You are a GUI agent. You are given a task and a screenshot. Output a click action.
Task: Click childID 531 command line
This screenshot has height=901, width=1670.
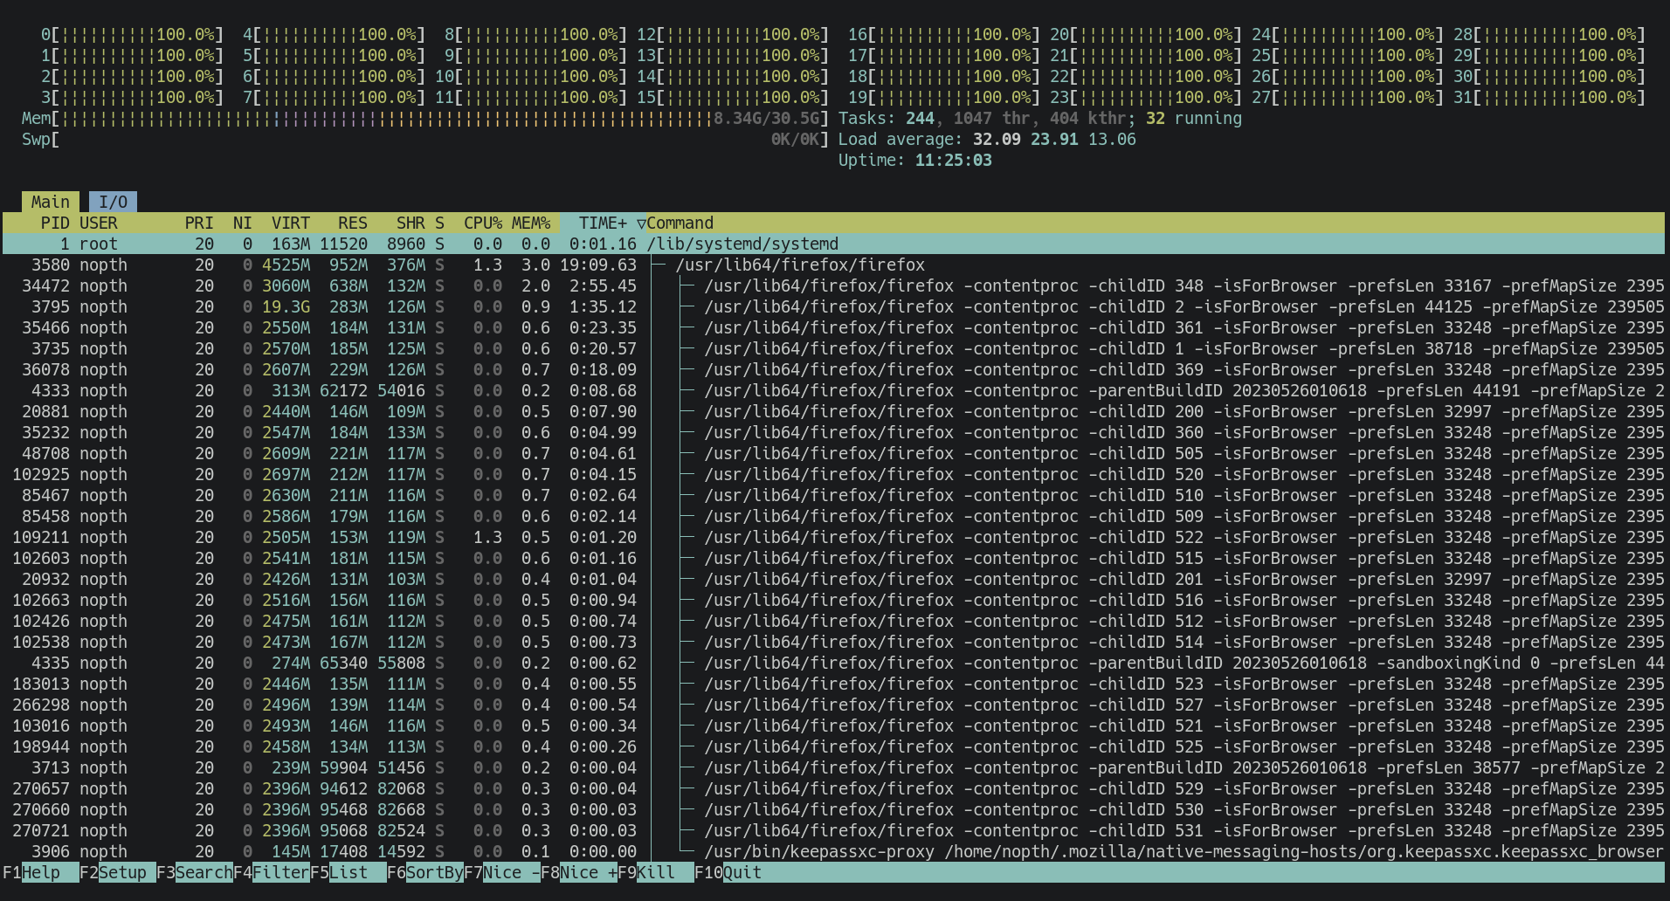(x=1184, y=830)
